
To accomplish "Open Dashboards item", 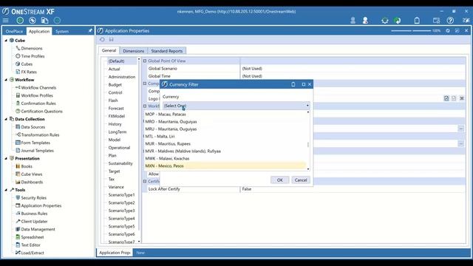I will pyautogui.click(x=32, y=182).
